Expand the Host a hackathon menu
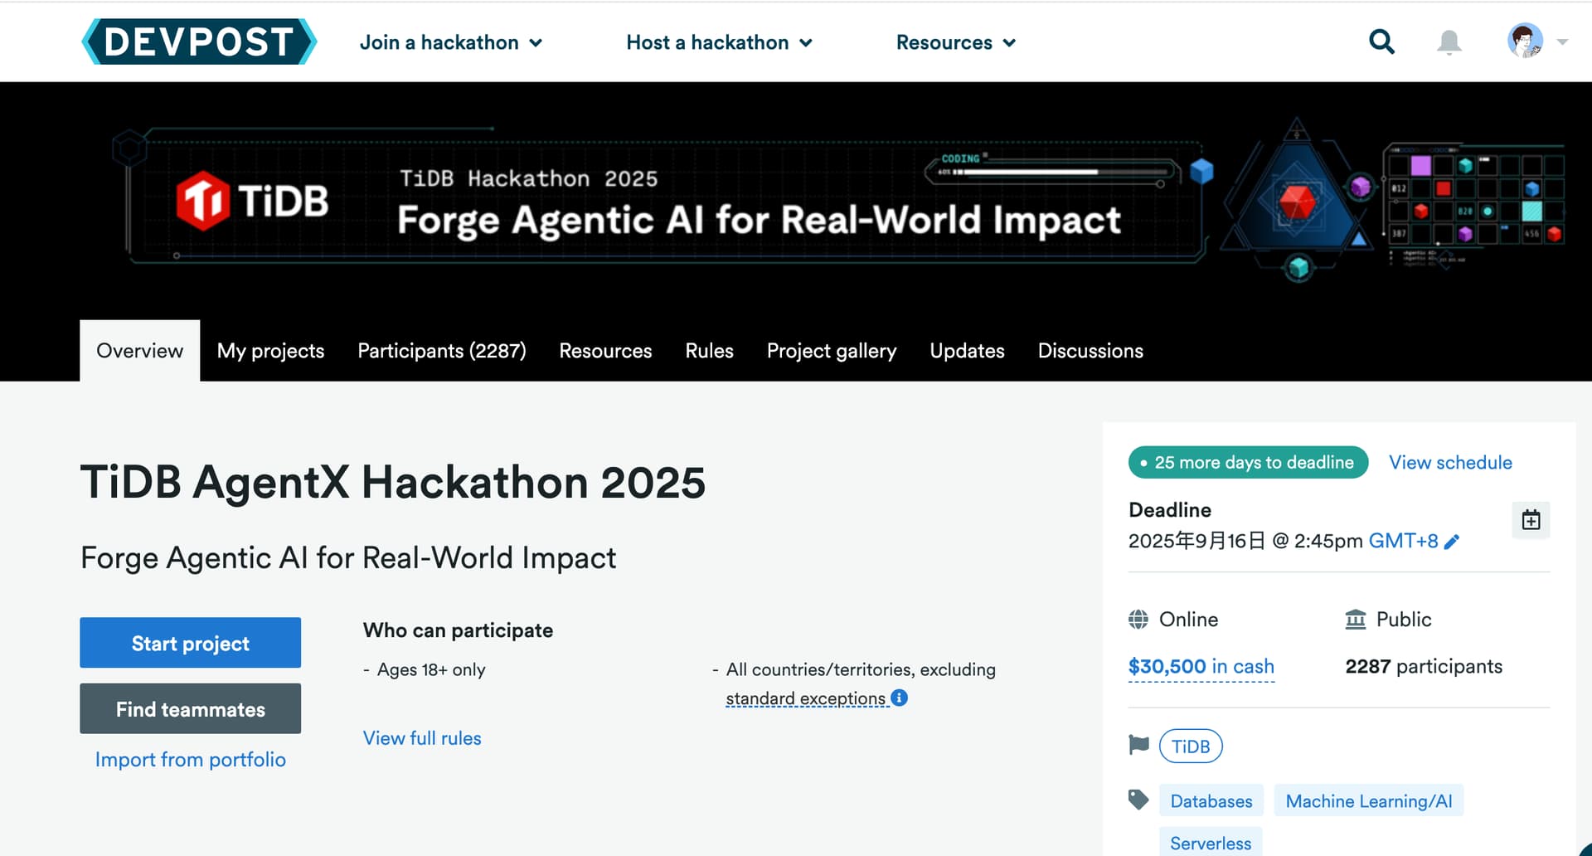The image size is (1592, 856). point(719,42)
